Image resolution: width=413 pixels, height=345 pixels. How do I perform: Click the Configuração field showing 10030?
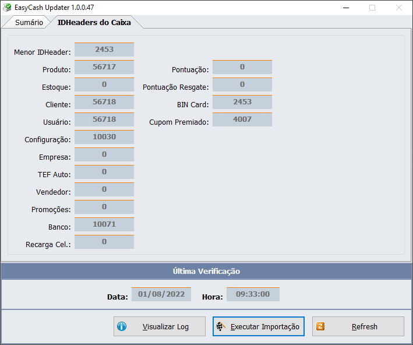pos(104,137)
